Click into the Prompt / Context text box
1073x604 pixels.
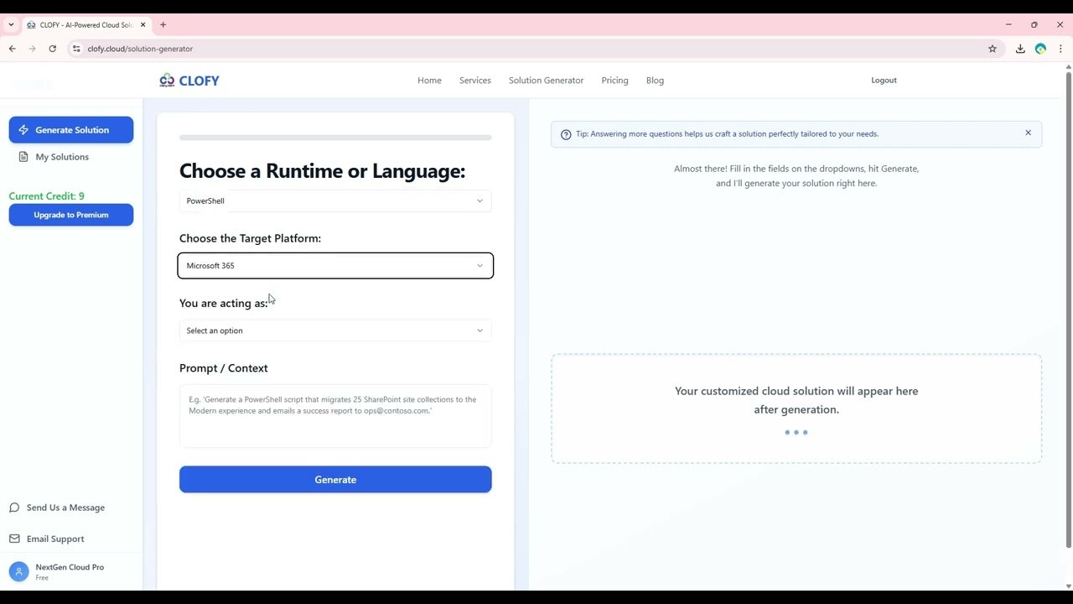click(x=335, y=416)
